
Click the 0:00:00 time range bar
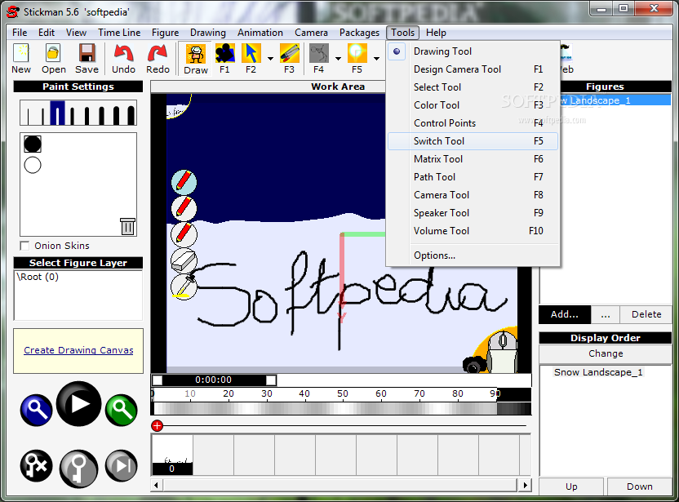[x=214, y=380]
